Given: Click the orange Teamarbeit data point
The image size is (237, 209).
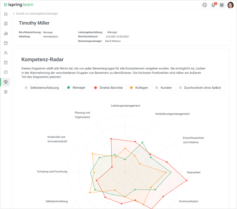Looking at the screenshot, I should point(166,172).
